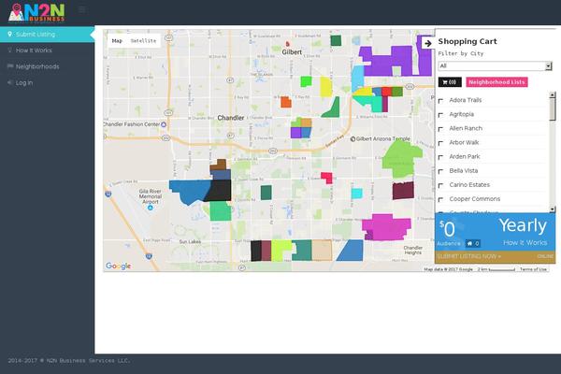Check the Arden Park checkbox
Screen dimensions: 561x374
(x=440, y=157)
